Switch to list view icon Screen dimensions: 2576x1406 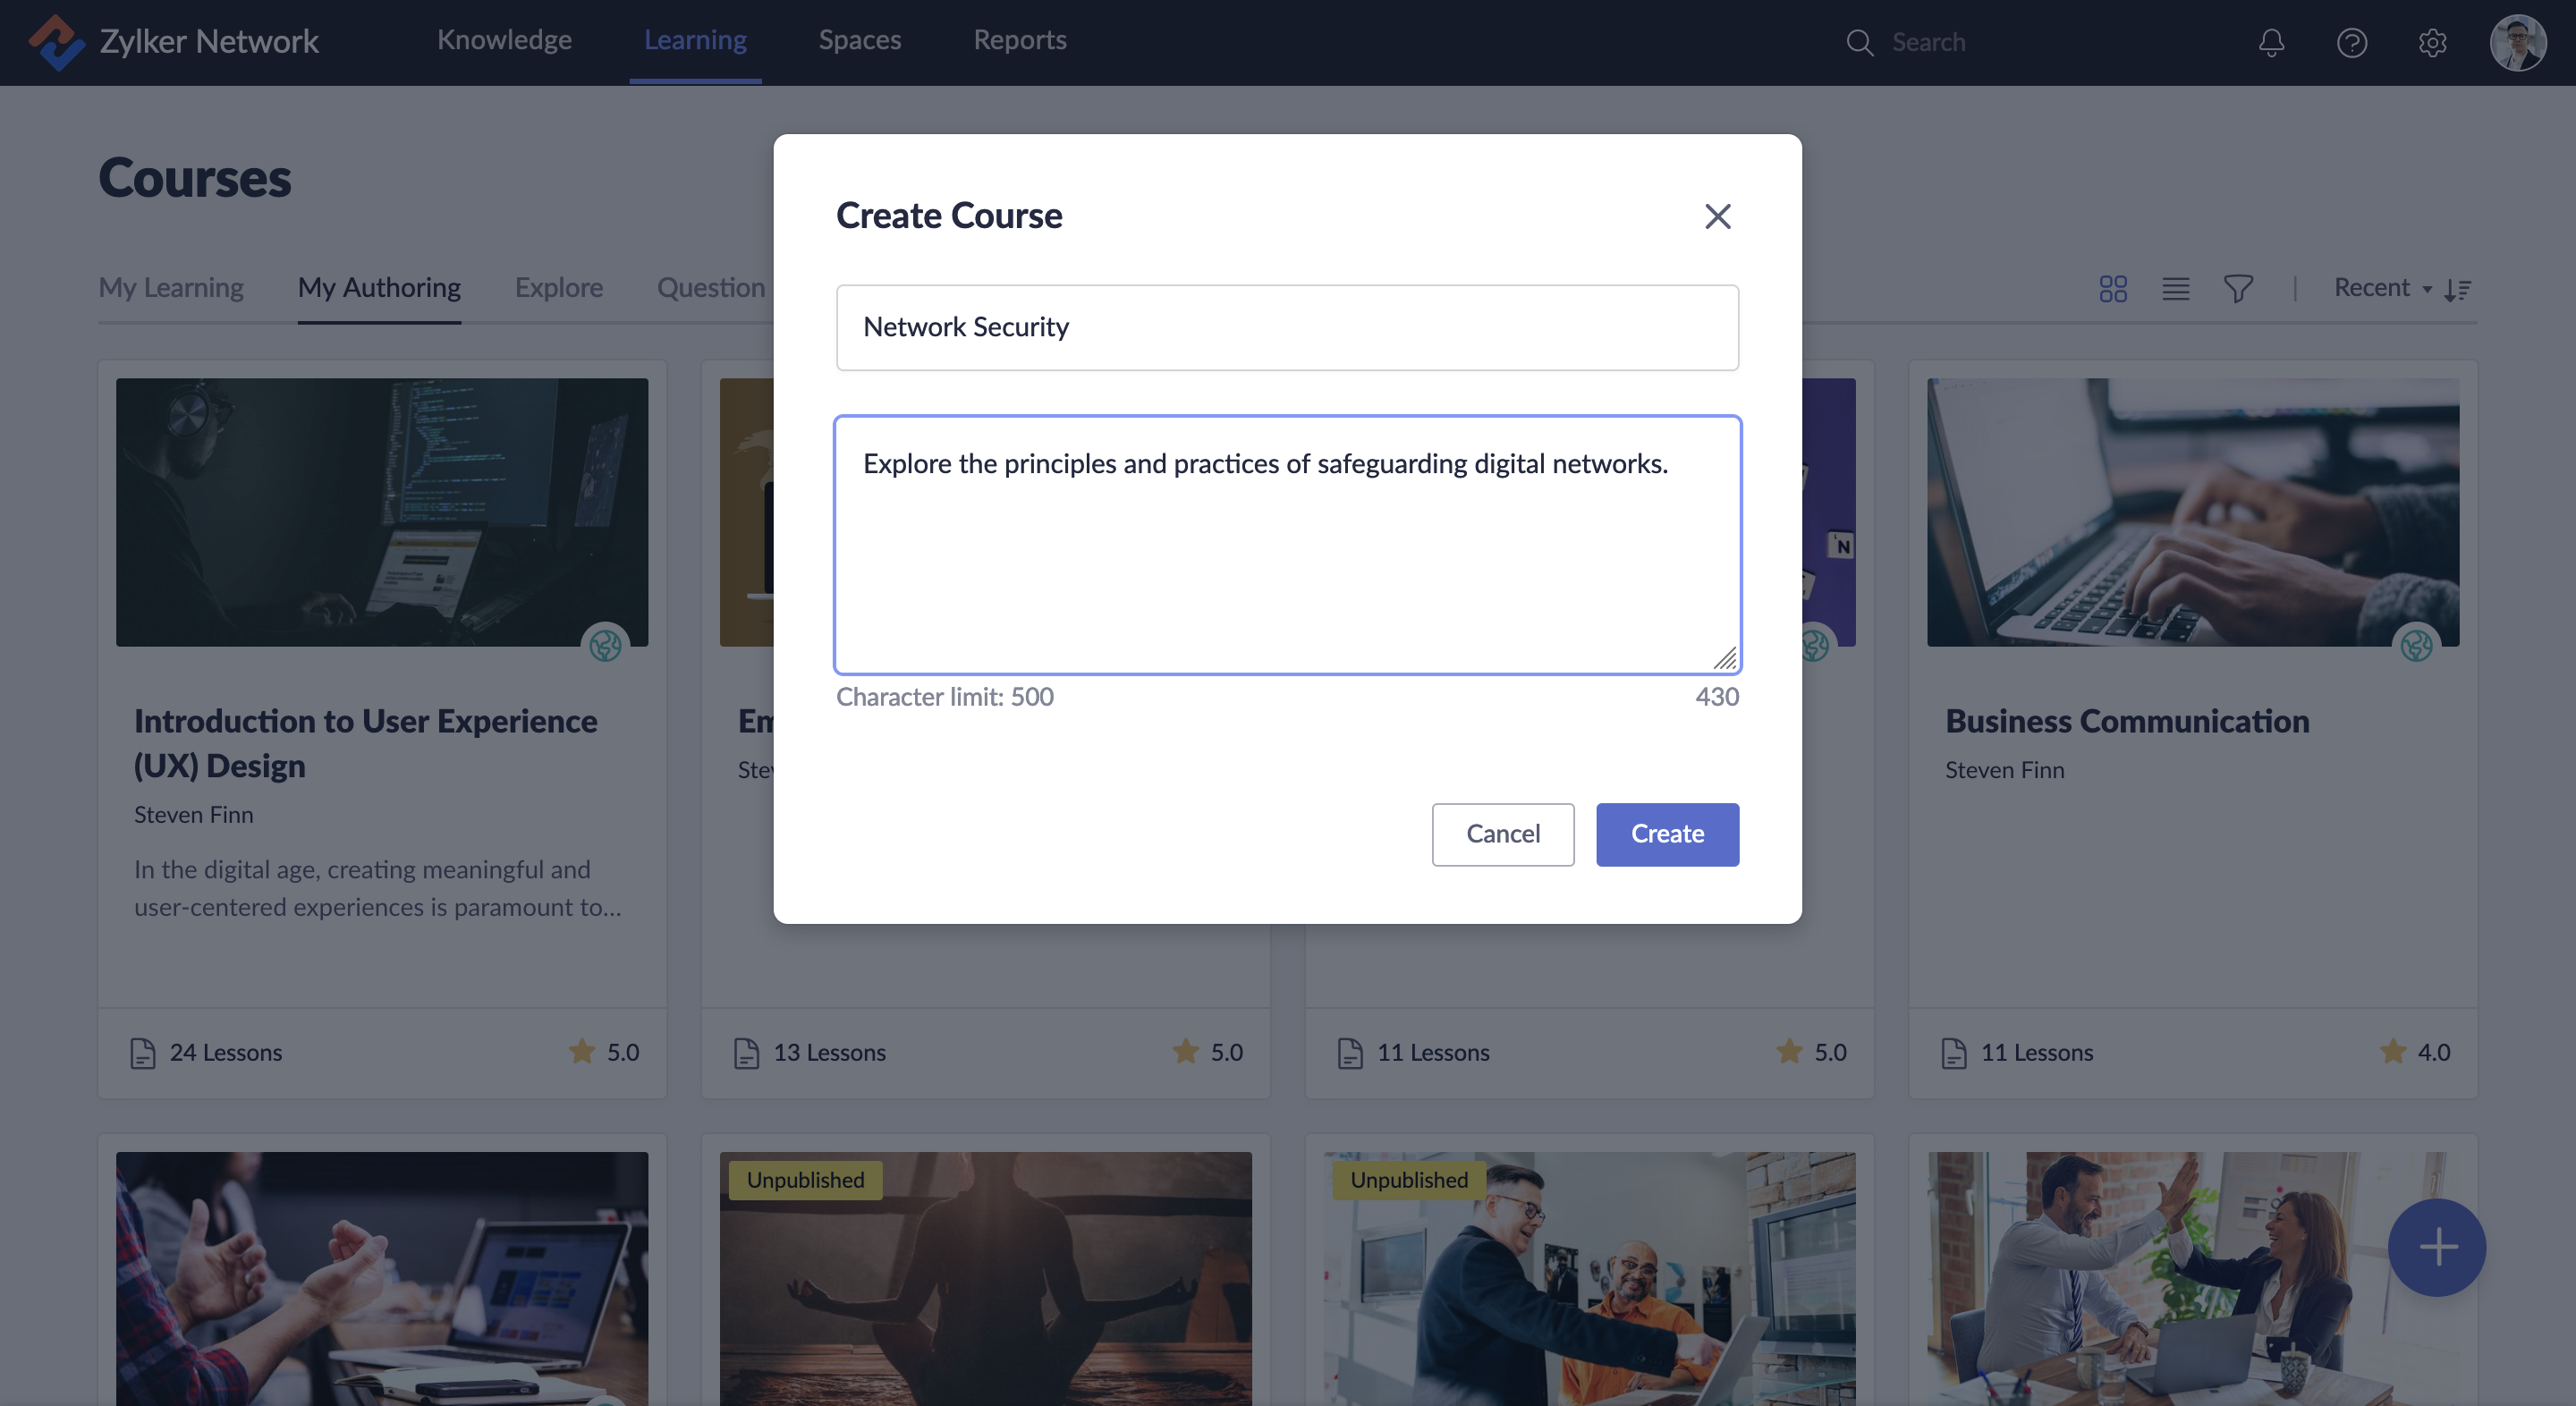(2175, 289)
